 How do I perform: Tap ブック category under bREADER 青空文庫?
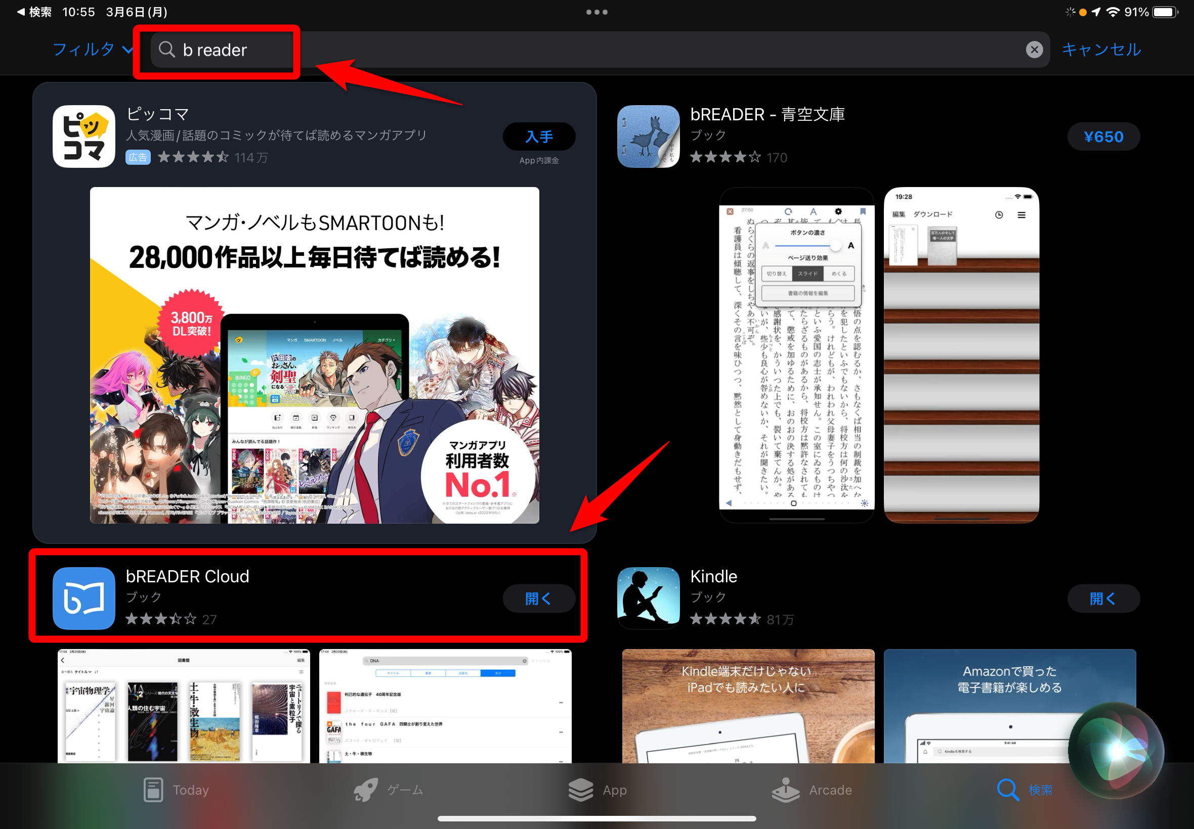(708, 135)
